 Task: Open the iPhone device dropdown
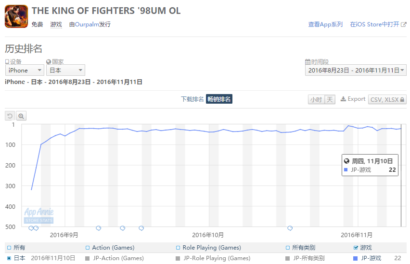(x=25, y=70)
